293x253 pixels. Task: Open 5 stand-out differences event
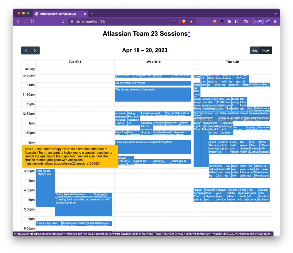(143, 161)
